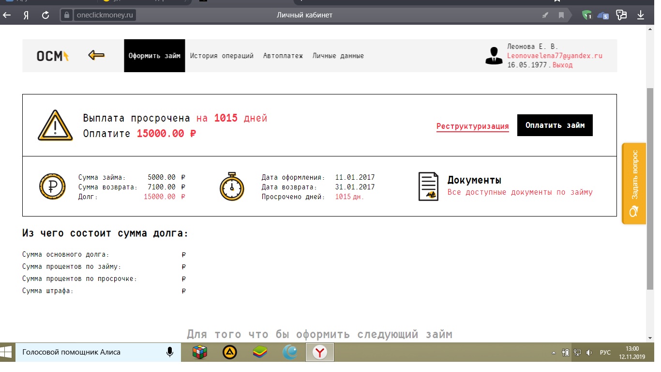Image resolution: width=661 pixels, height=372 pixels.
Task: Click the volume speaker tray icon
Action: [589, 353]
